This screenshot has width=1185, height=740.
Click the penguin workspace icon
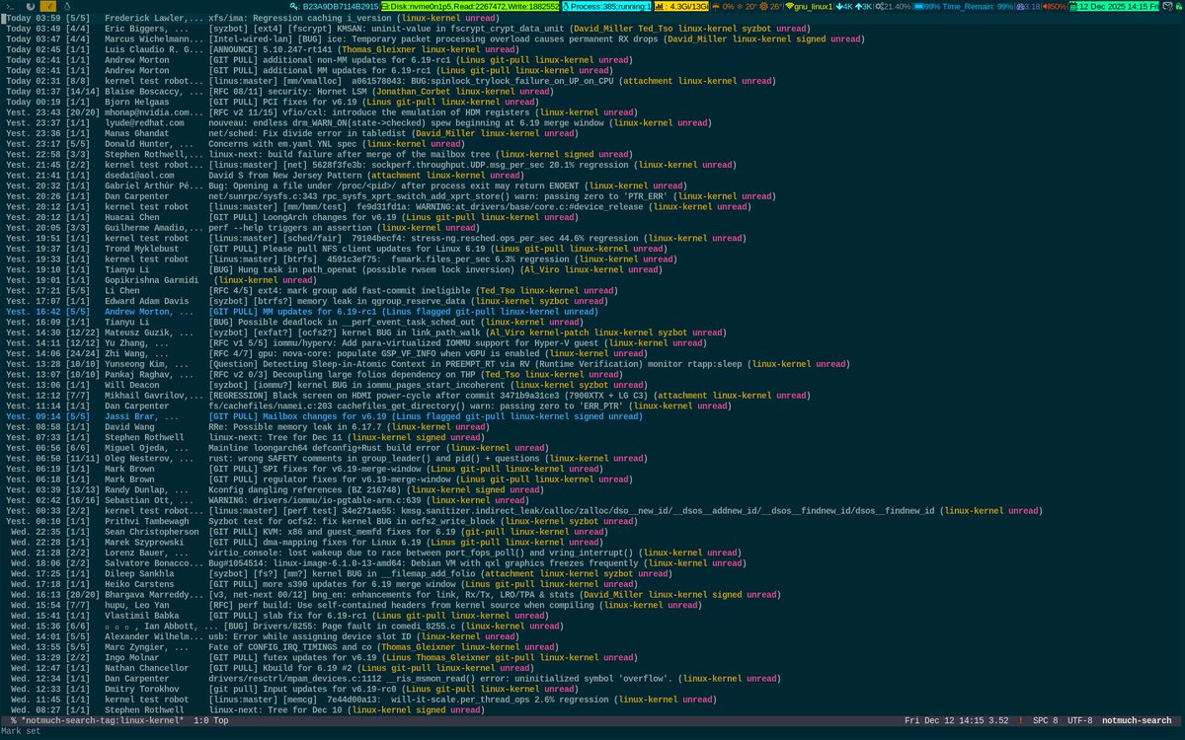click(67, 6)
